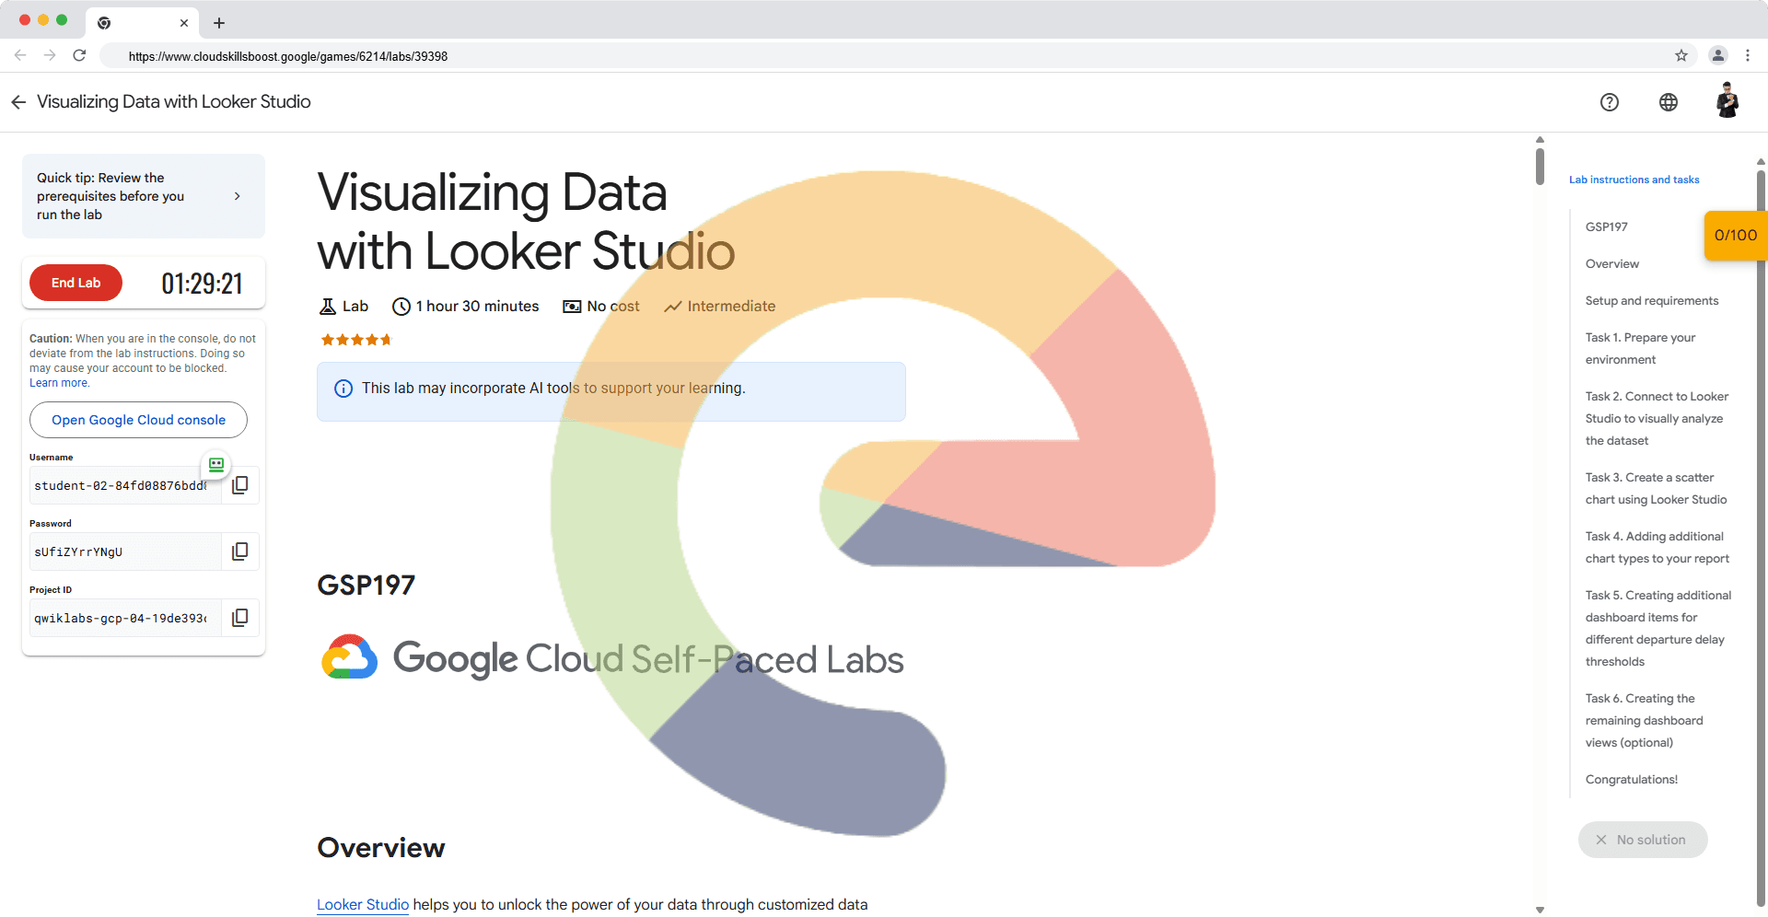
Task: Open the help question mark icon
Action: [1609, 102]
